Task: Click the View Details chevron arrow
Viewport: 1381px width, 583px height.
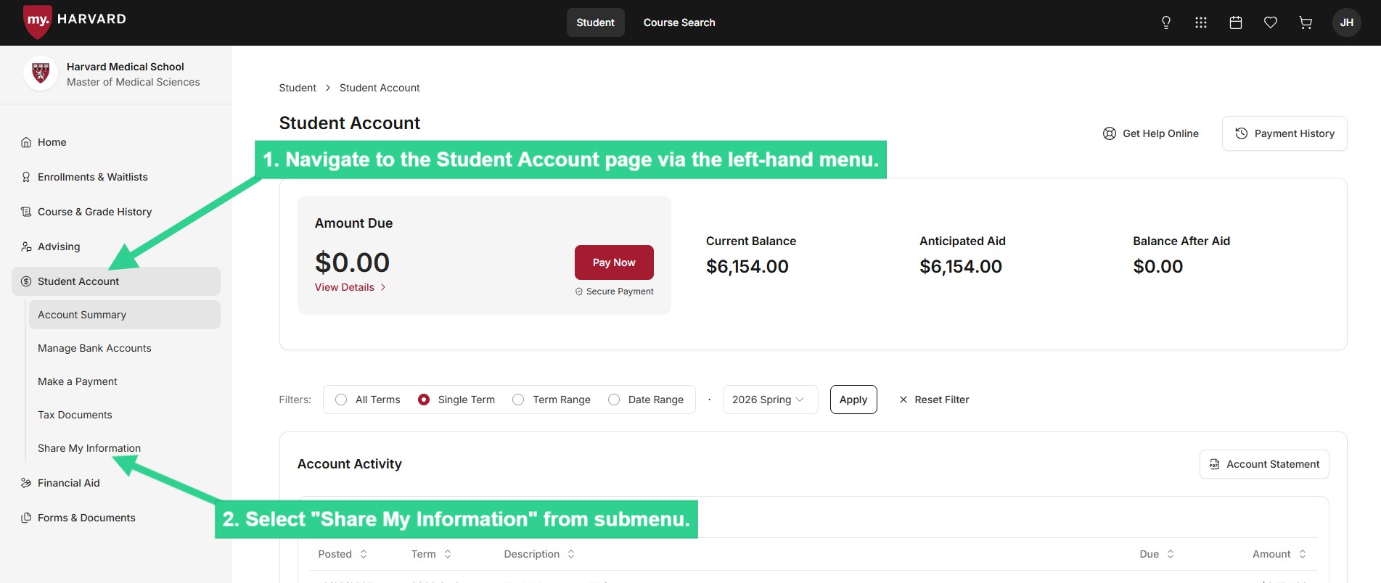Action: [383, 287]
